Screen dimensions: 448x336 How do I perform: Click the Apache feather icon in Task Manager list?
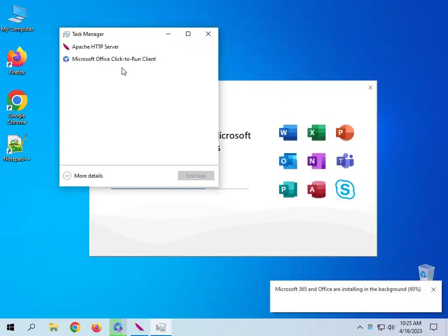(x=66, y=46)
